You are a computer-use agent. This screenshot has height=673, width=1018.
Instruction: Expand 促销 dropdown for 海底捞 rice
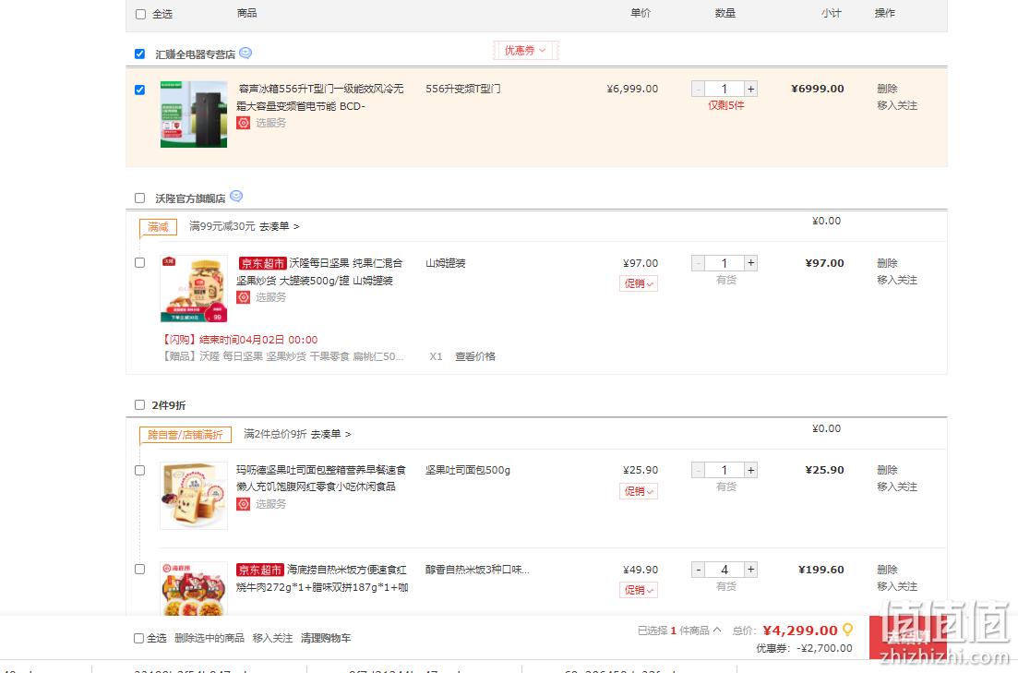pyautogui.click(x=638, y=590)
